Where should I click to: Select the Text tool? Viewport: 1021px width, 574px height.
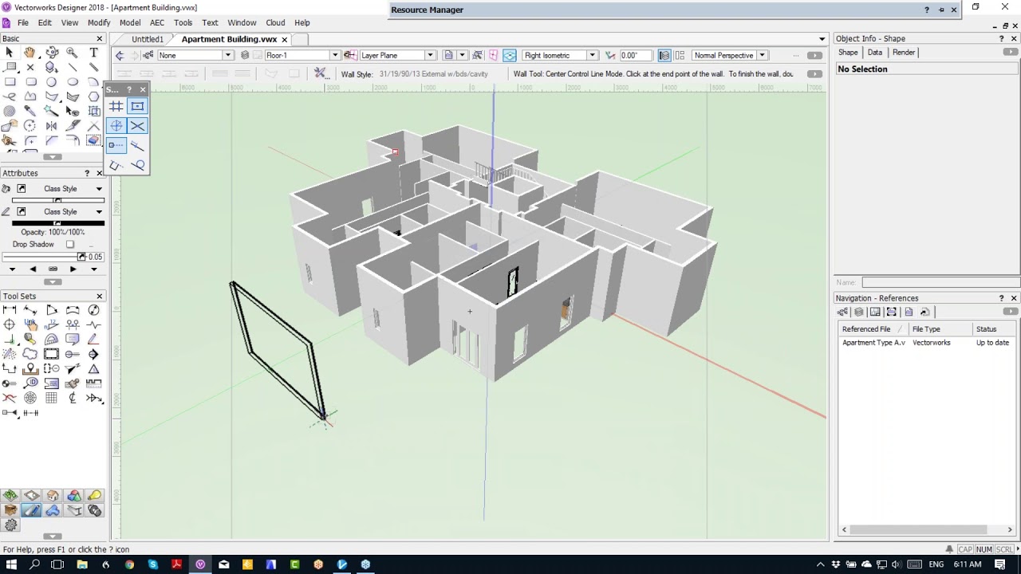point(94,52)
